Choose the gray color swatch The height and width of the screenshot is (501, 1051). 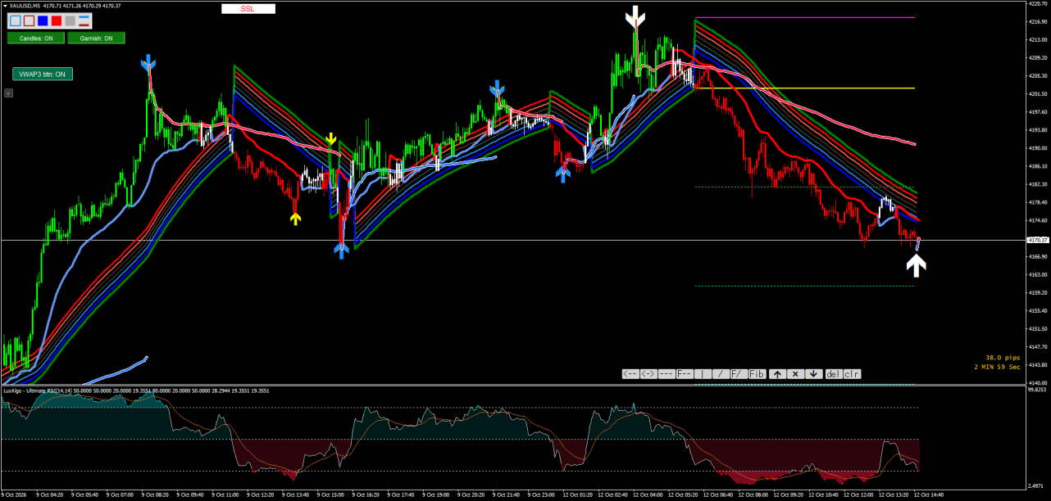tap(71, 20)
